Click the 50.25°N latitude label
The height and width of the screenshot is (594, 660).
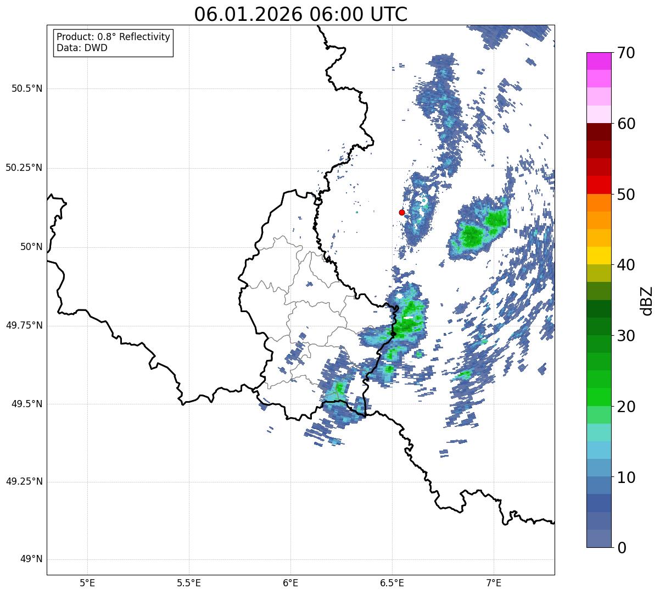[x=24, y=168]
